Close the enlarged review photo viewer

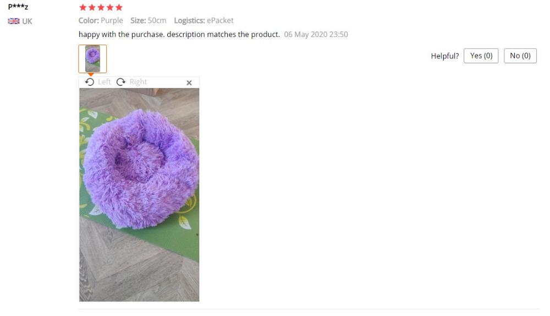[x=189, y=83]
